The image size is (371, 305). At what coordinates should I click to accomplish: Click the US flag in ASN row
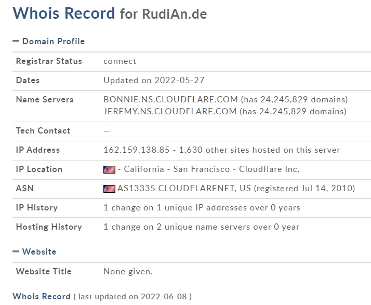[109, 189]
